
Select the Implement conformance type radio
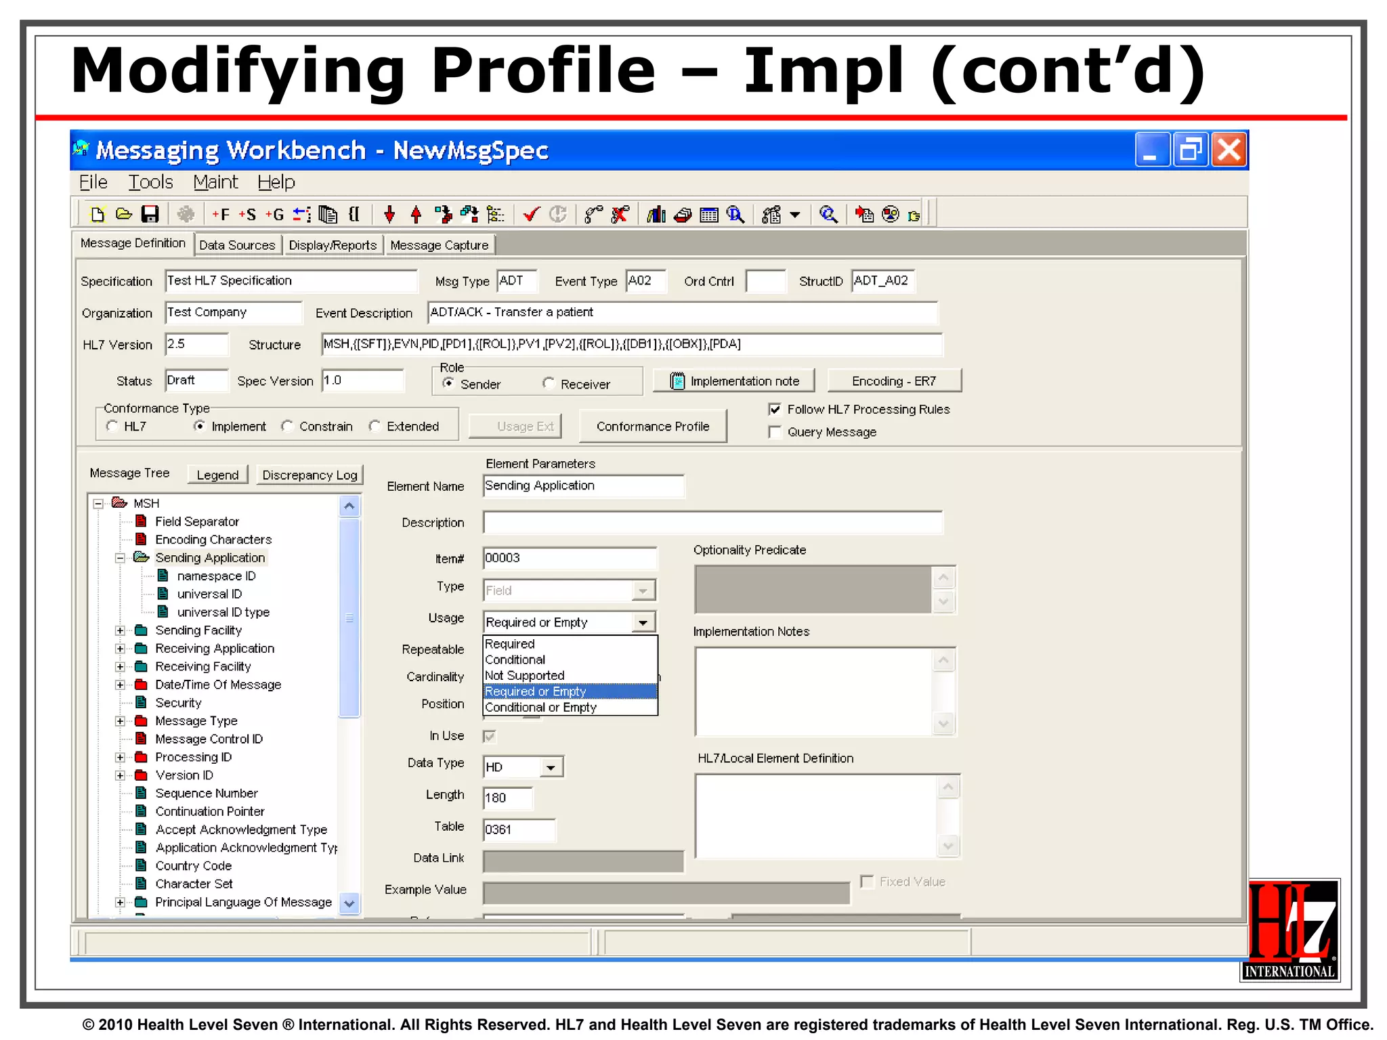point(199,426)
